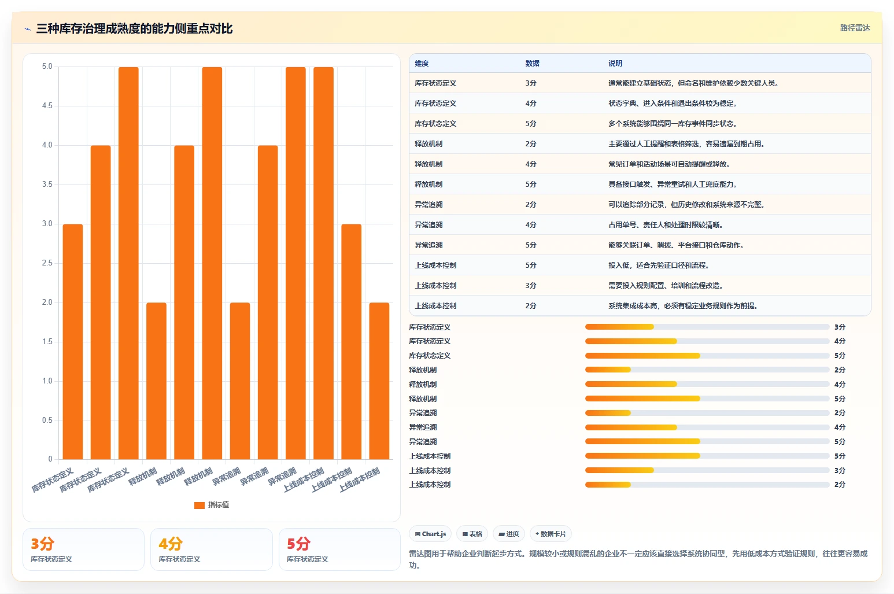Viewport: 894px width, 594px height.
Task: Click the 上线成本控制 bar with value 2
Action: click(379, 381)
